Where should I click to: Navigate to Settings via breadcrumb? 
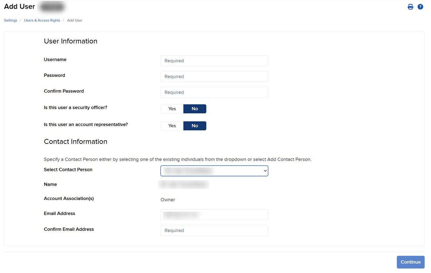pyautogui.click(x=10, y=20)
